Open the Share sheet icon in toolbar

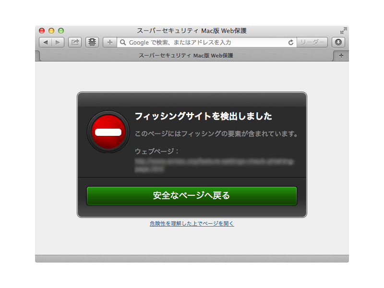(x=75, y=43)
